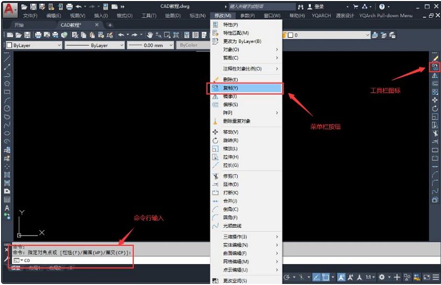Expand the 剪裁(C) submenu
The image size is (441, 285).
pos(246,58)
